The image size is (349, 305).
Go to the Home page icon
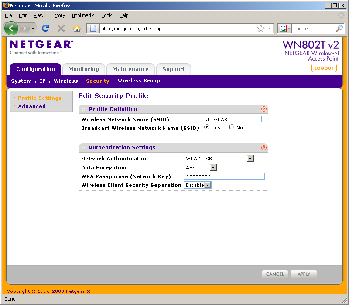click(x=77, y=28)
